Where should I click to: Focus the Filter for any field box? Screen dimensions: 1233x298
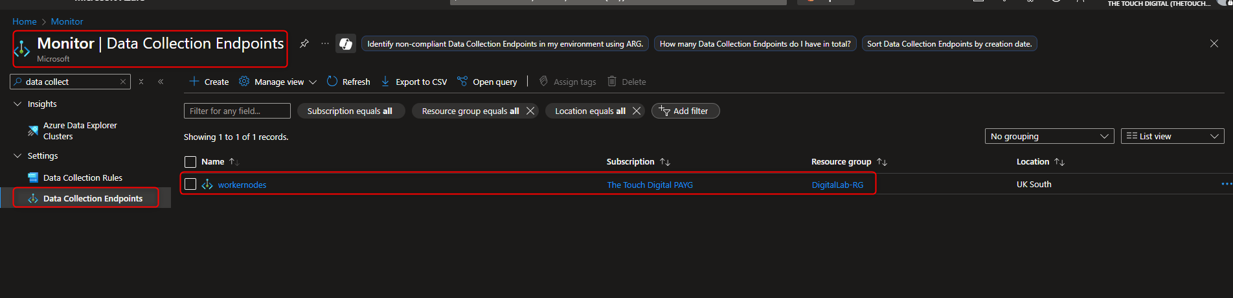point(237,111)
